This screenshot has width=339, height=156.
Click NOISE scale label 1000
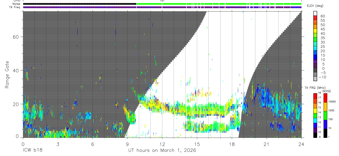331,110
